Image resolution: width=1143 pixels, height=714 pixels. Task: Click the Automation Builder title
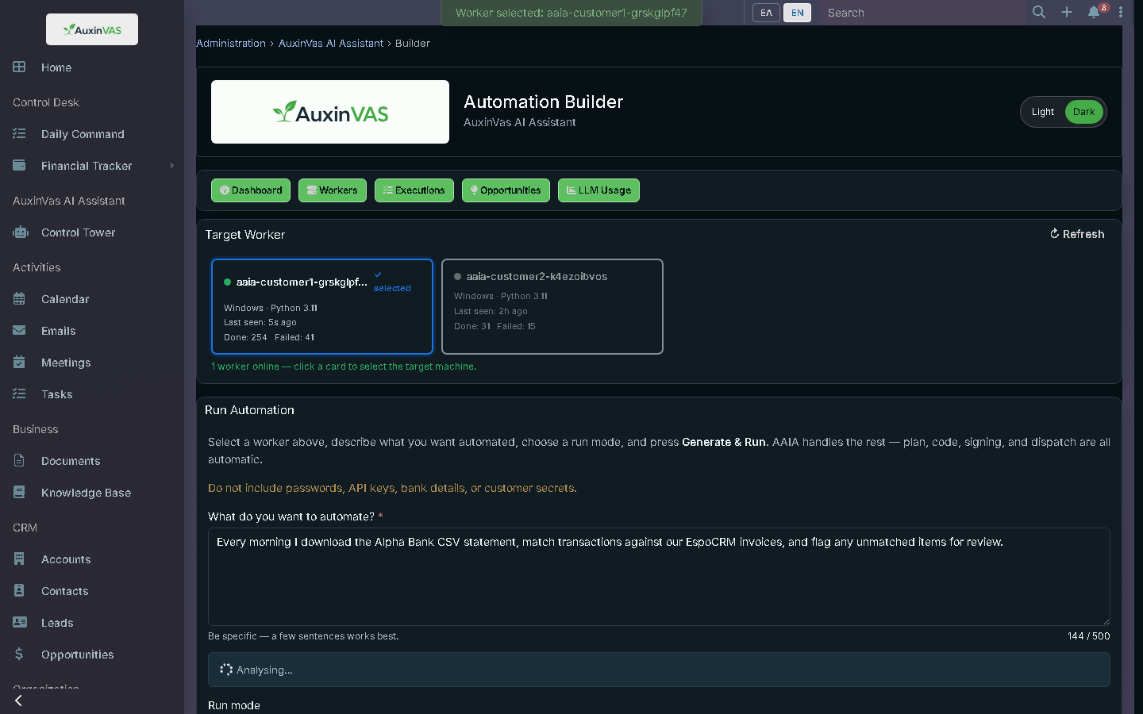544,102
